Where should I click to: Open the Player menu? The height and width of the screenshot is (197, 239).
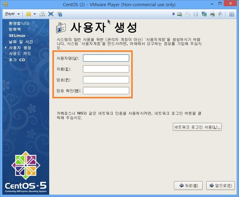[12, 14]
